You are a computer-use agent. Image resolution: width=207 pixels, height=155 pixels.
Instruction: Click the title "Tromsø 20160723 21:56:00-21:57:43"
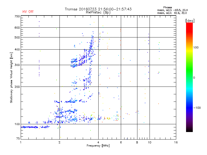click(x=98, y=9)
